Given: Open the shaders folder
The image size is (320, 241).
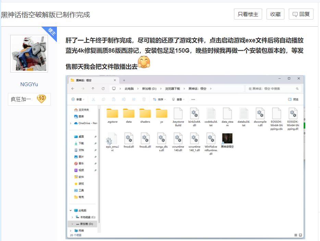Looking at the screenshot, I should (145, 113).
